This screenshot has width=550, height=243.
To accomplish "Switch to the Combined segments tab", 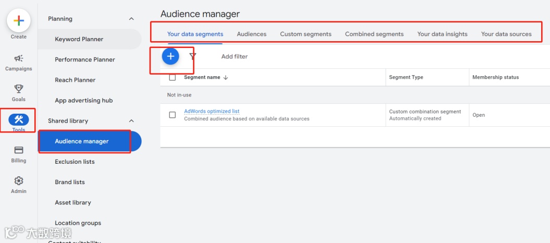I will [374, 34].
